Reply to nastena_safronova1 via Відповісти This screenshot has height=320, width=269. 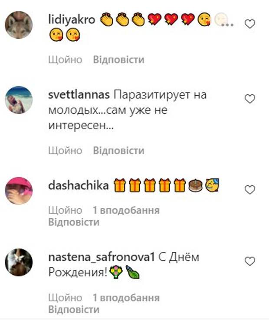(x=74, y=310)
